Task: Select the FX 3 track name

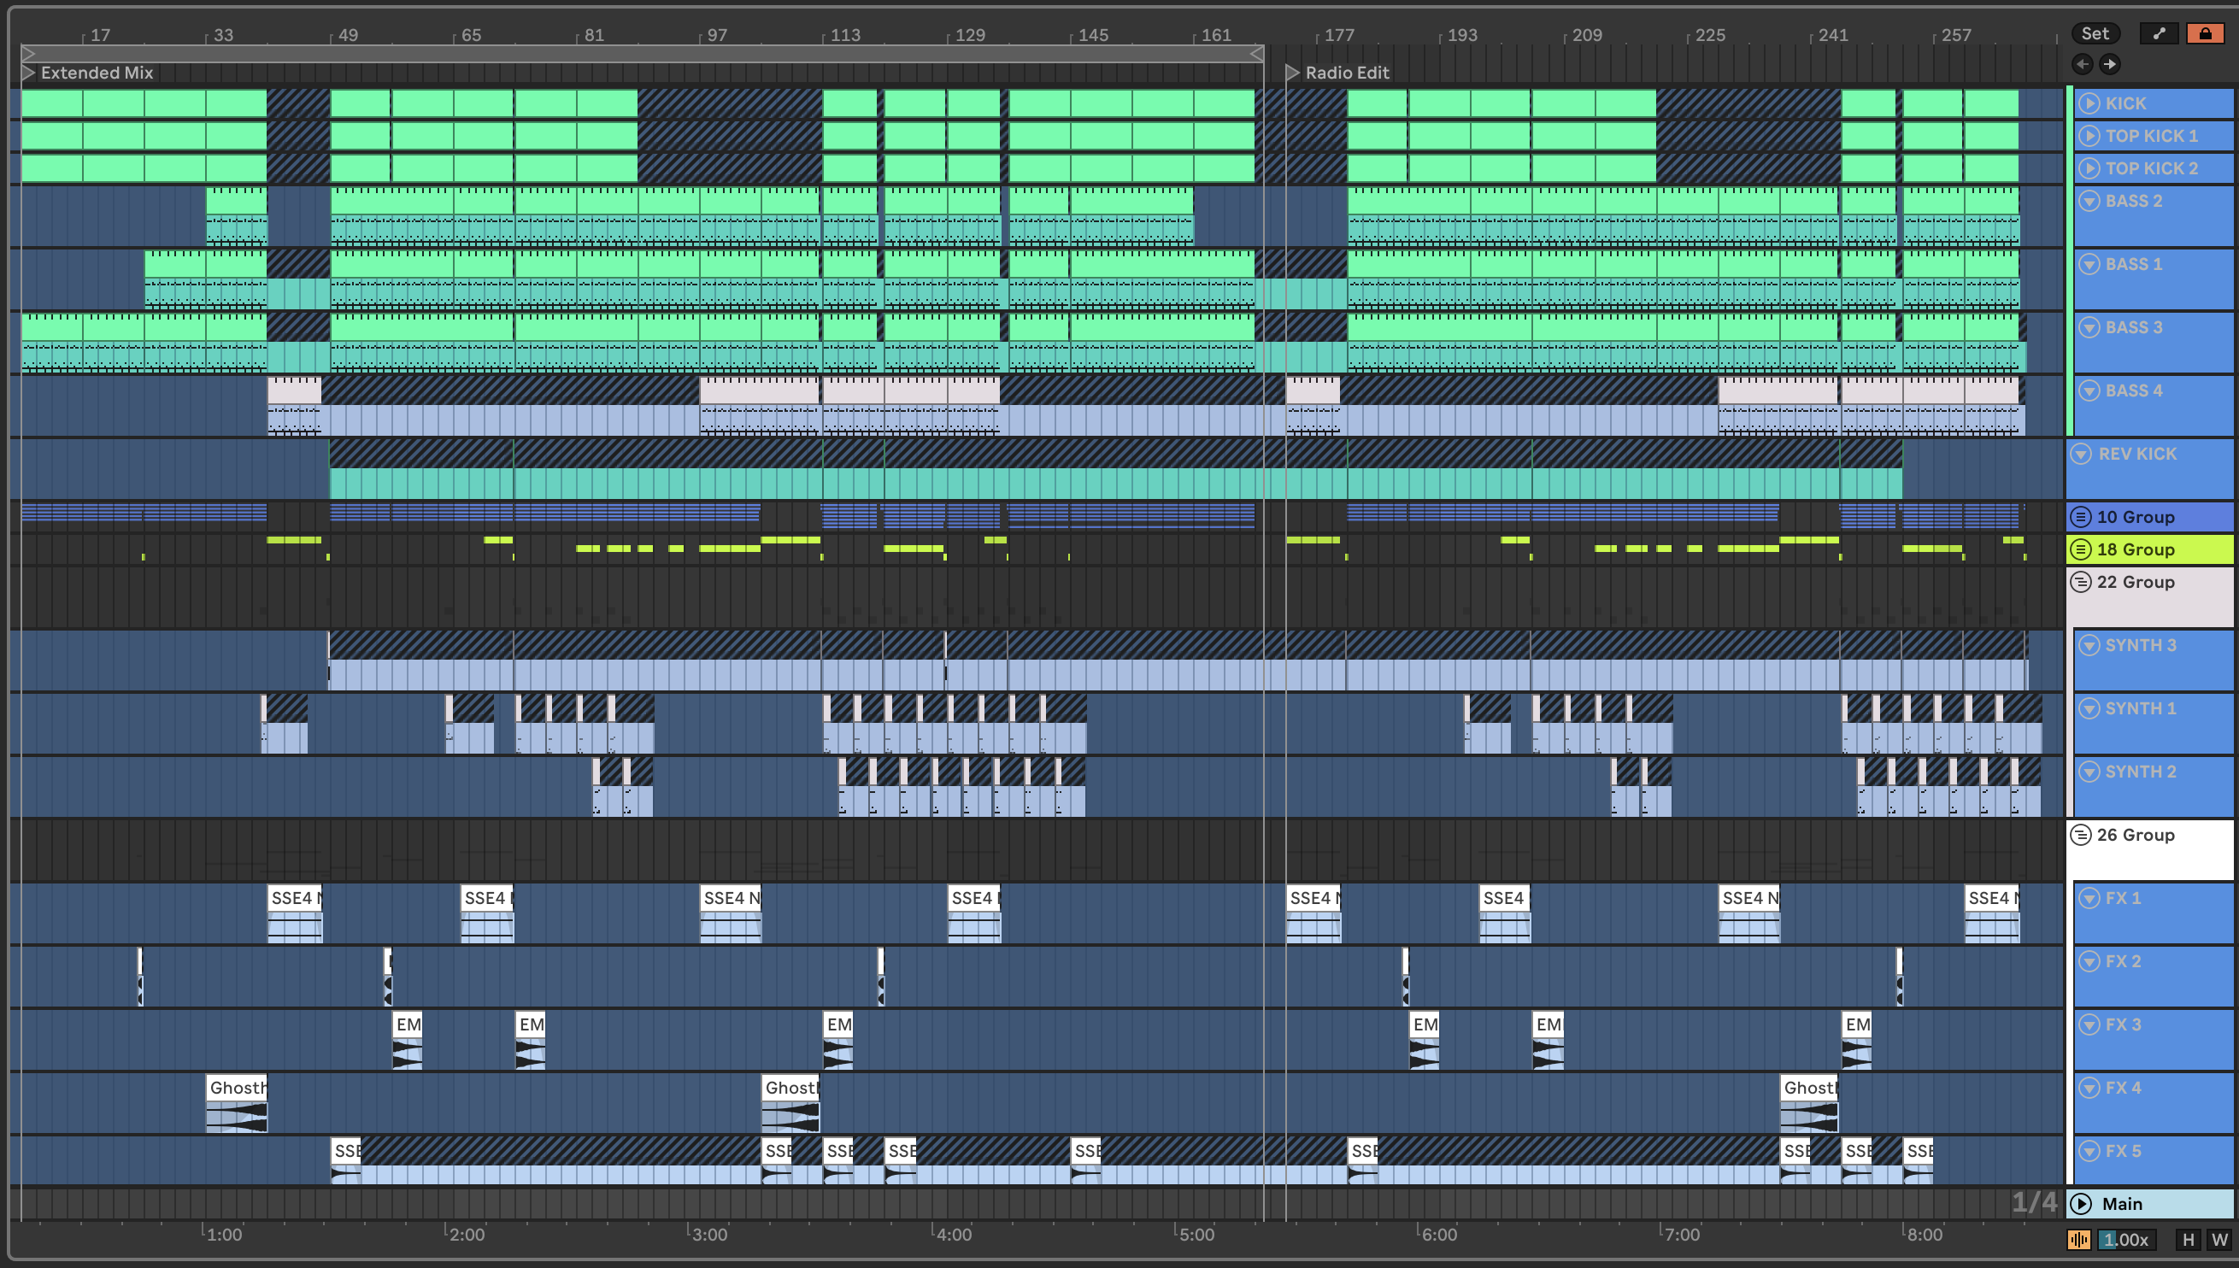Action: tap(2122, 1024)
